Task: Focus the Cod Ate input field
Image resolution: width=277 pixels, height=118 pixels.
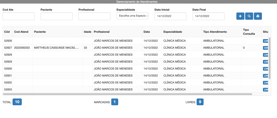Action: [x=19, y=16]
